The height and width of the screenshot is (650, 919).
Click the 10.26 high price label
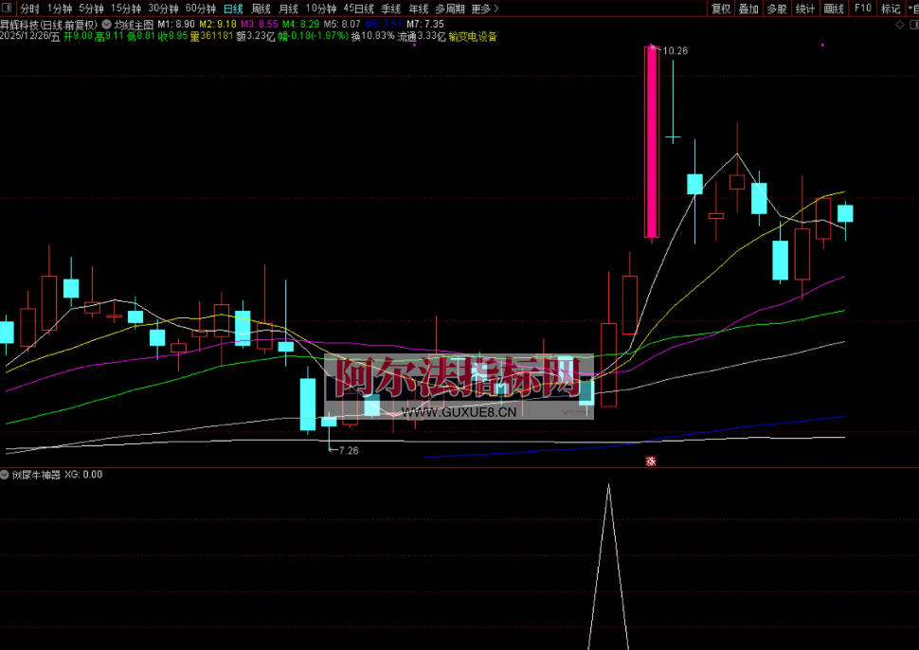point(674,51)
